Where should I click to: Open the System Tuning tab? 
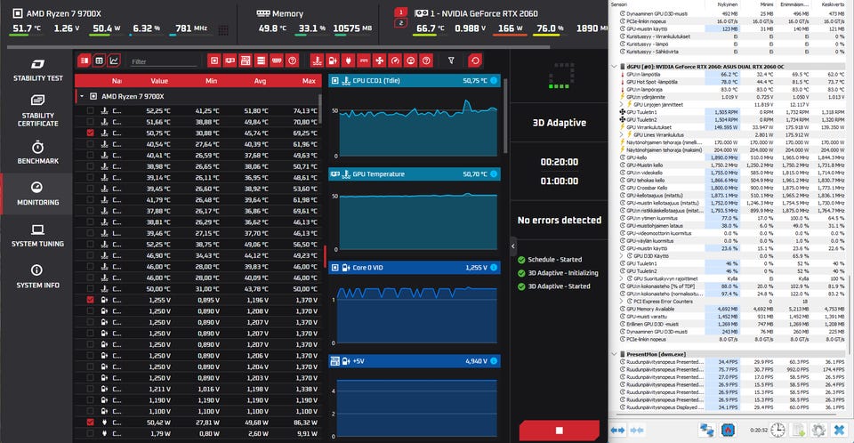[37, 236]
